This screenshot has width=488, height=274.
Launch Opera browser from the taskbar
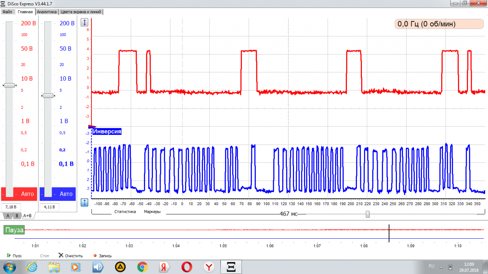187,267
